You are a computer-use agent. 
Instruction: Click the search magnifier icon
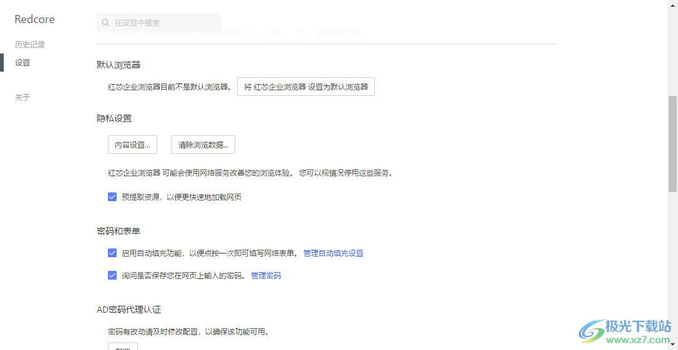click(x=105, y=22)
